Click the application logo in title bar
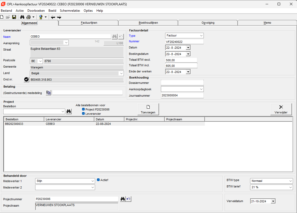297x213 pixels. pos(3,4)
